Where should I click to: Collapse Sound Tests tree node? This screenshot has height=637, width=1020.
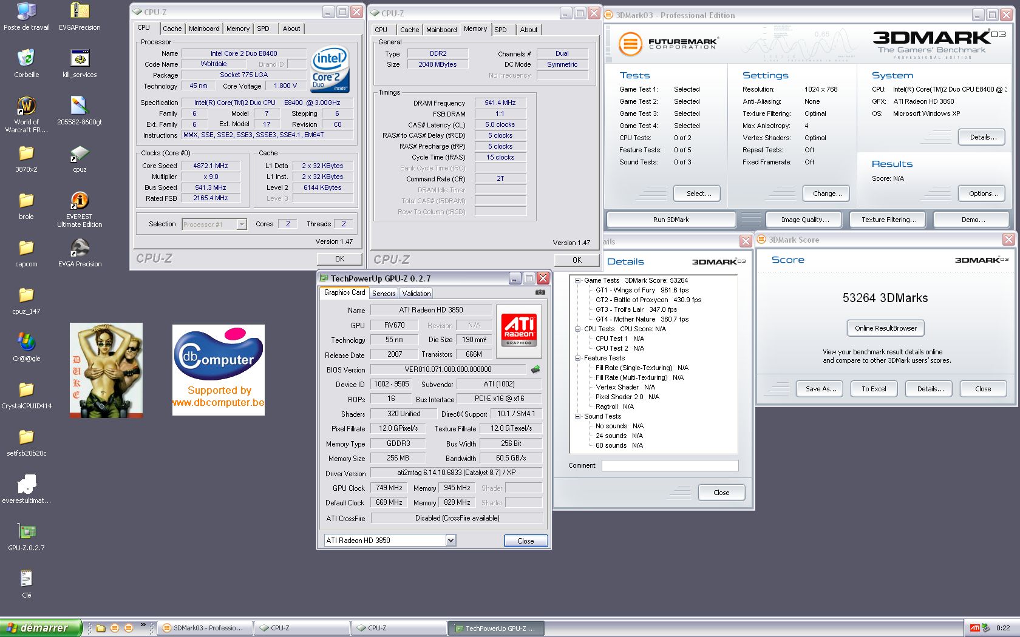tap(577, 416)
